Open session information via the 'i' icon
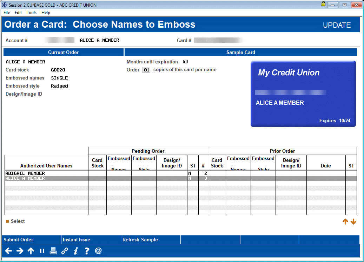 75,251
